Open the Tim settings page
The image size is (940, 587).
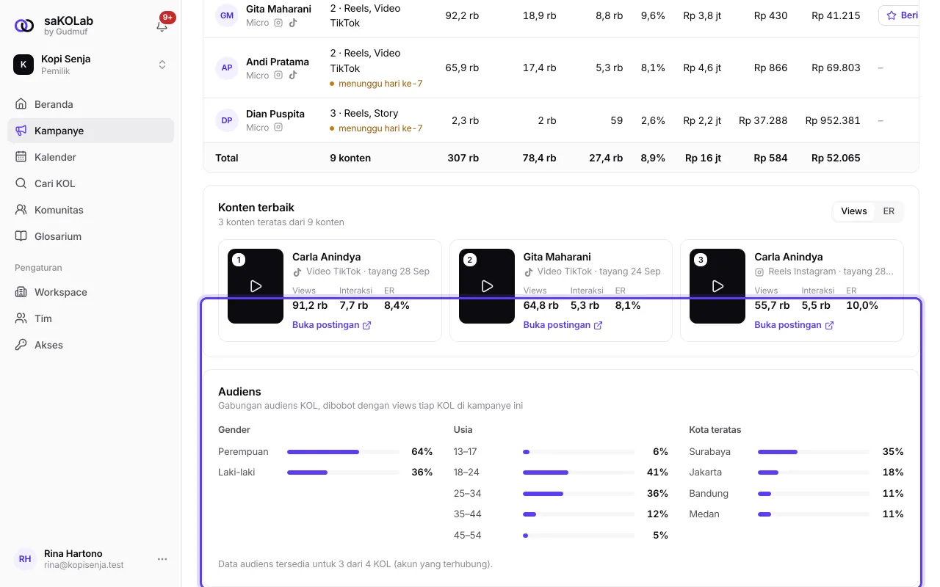(x=91, y=318)
